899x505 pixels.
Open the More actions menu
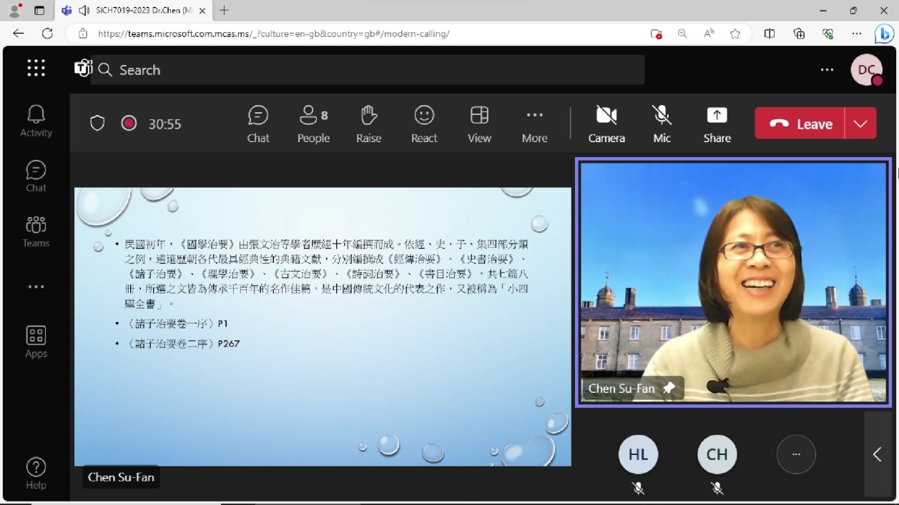click(534, 124)
